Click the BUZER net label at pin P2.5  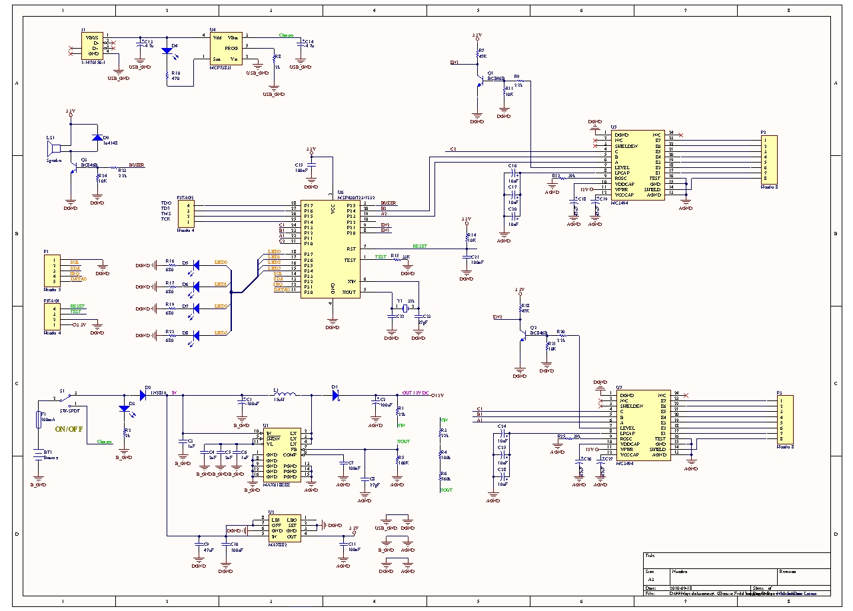[389, 203]
